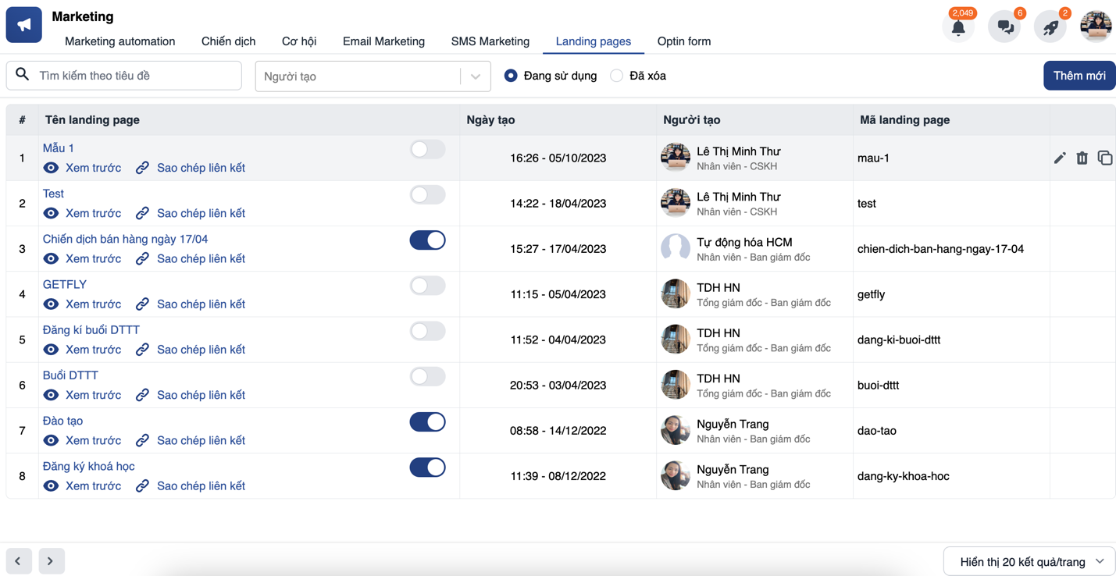Open the "Chiến dịch bán hàng ngày 17/04" link
1116x576 pixels.
click(x=125, y=239)
